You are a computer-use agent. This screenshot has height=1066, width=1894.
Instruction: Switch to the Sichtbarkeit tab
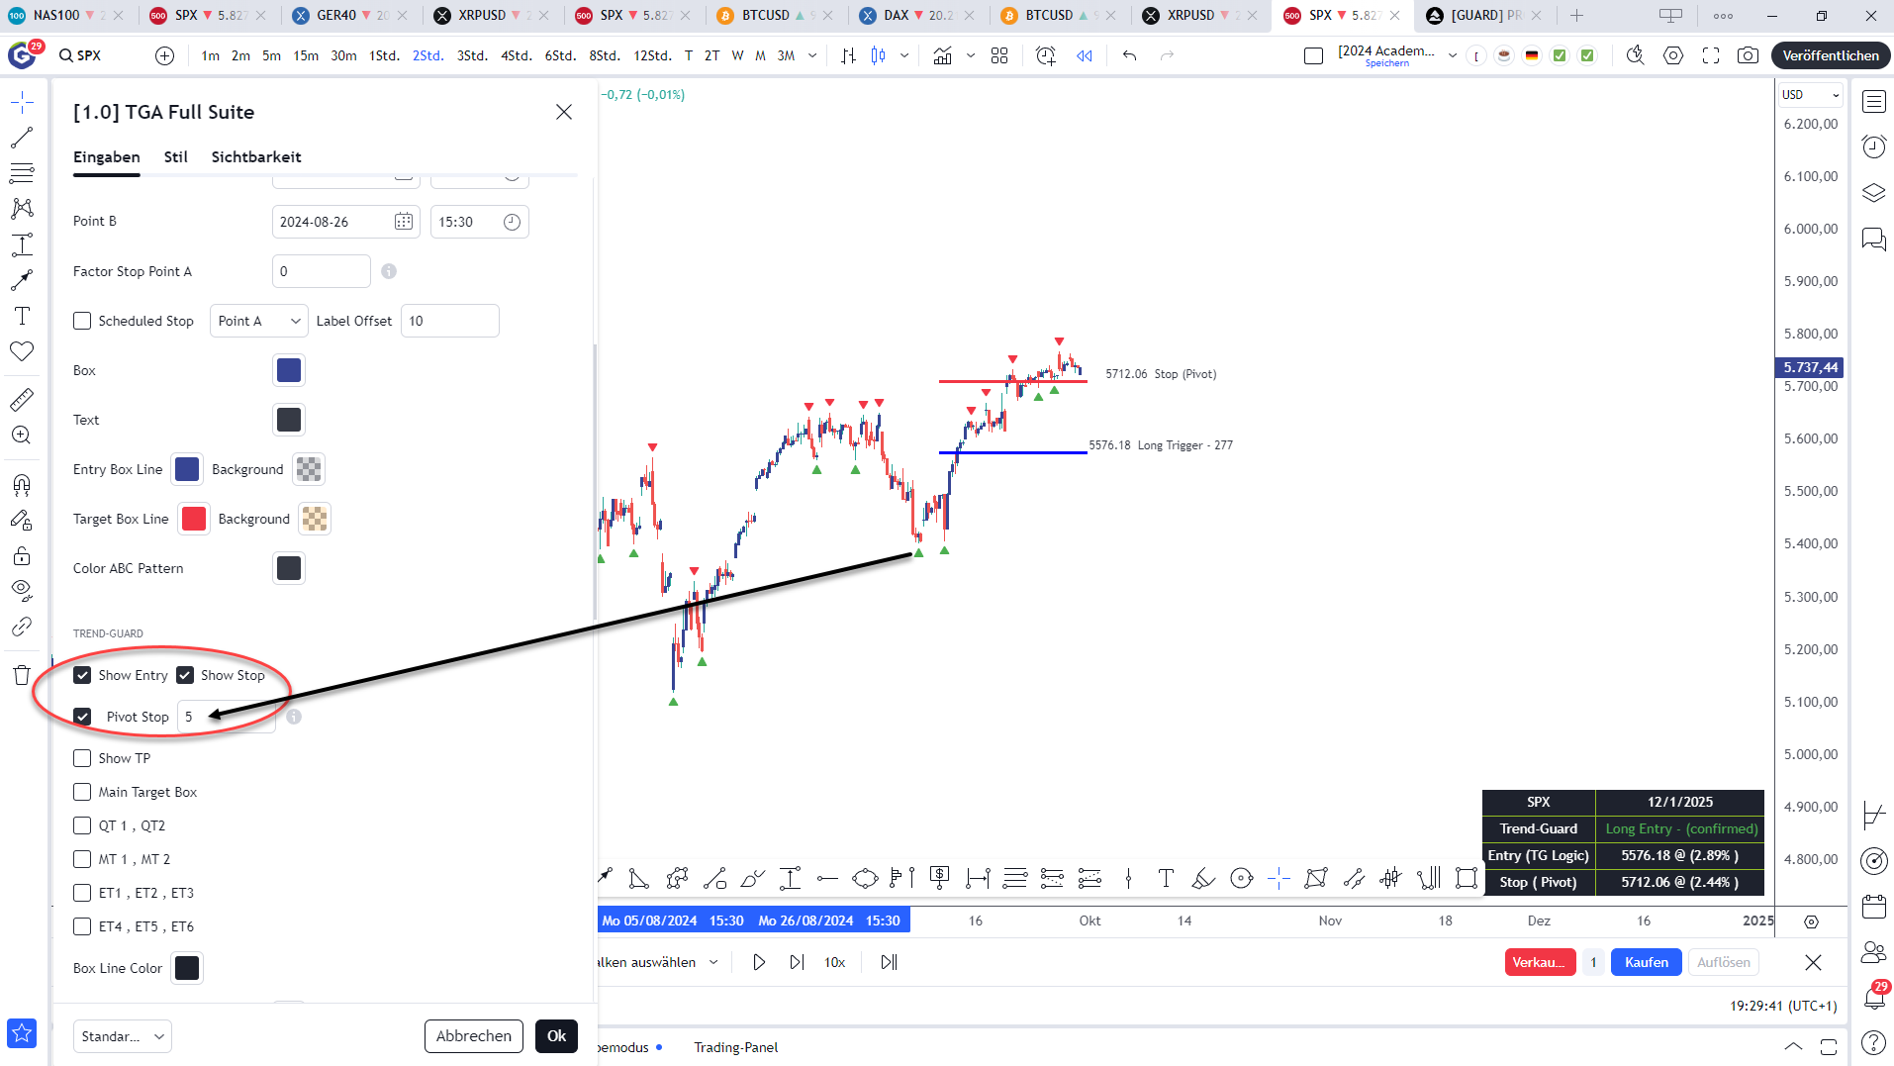[x=255, y=157]
